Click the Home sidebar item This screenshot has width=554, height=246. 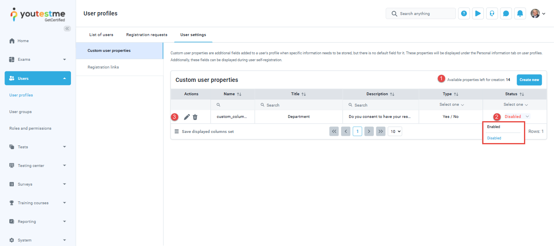(x=38, y=41)
